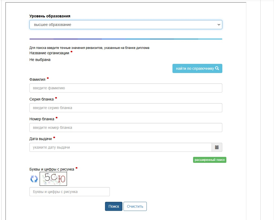Screen dimensions: 274x220
Task: Select the 'введите номер бланка' field
Action: tap(126, 128)
